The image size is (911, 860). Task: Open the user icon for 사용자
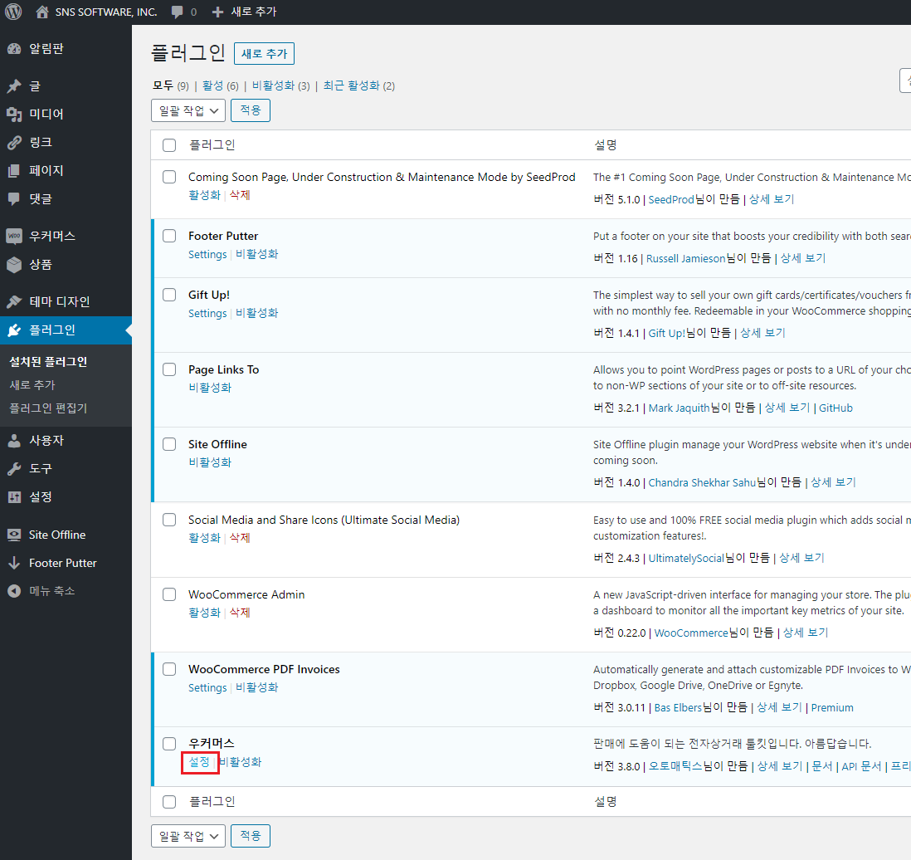pos(14,441)
